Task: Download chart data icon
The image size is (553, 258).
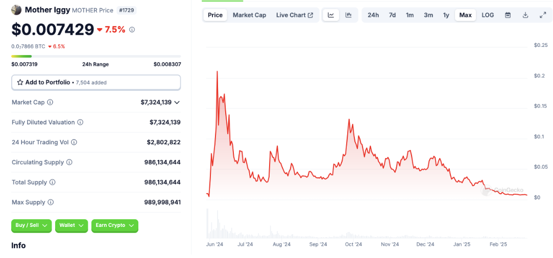Action: (x=525, y=15)
